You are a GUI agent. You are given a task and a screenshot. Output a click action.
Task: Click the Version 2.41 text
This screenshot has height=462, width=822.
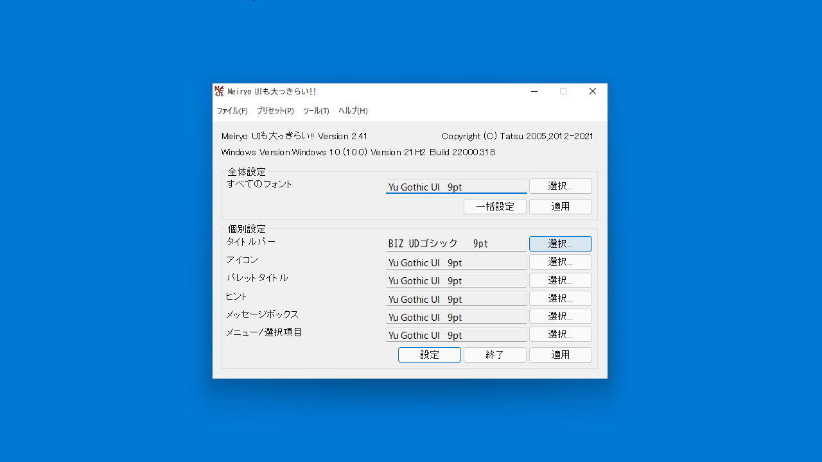[342, 136]
